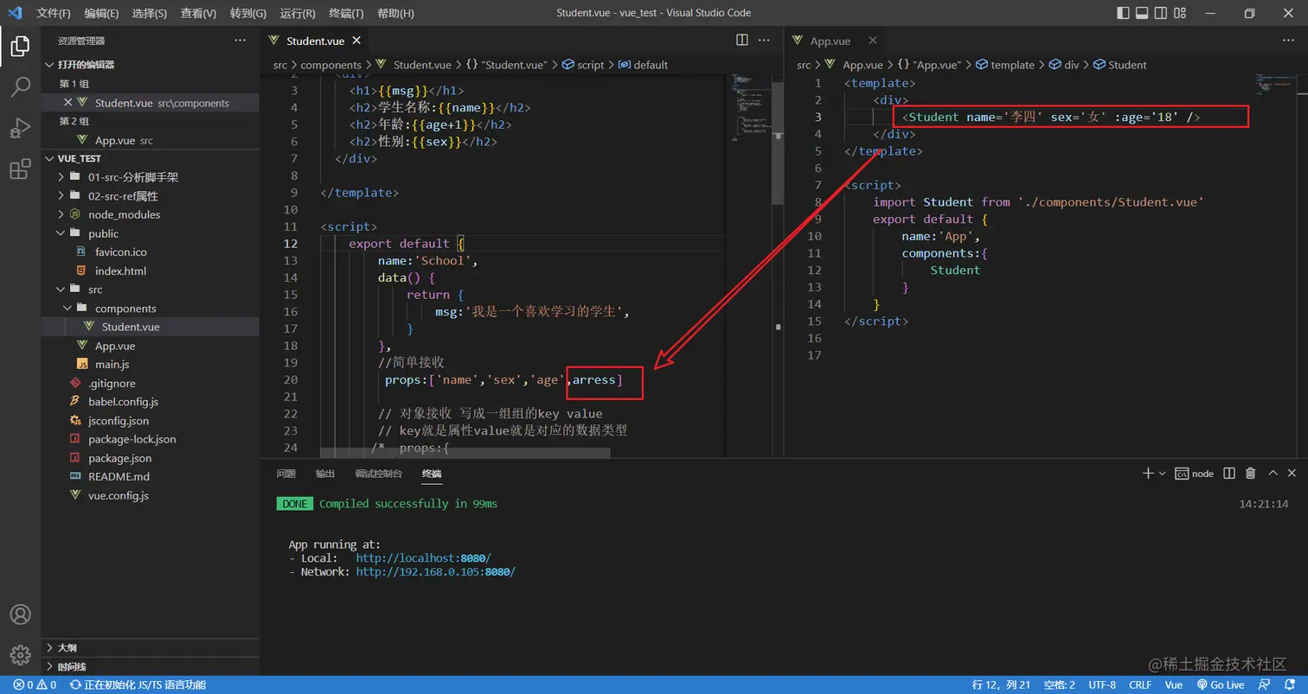Click the Go Live status bar button
The width and height of the screenshot is (1308, 694).
(x=1220, y=684)
